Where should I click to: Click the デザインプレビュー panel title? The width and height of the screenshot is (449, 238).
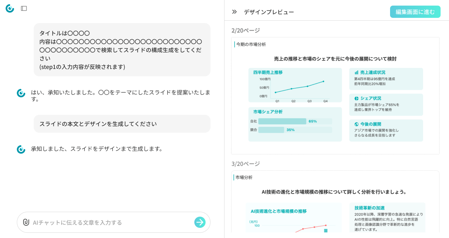click(269, 12)
